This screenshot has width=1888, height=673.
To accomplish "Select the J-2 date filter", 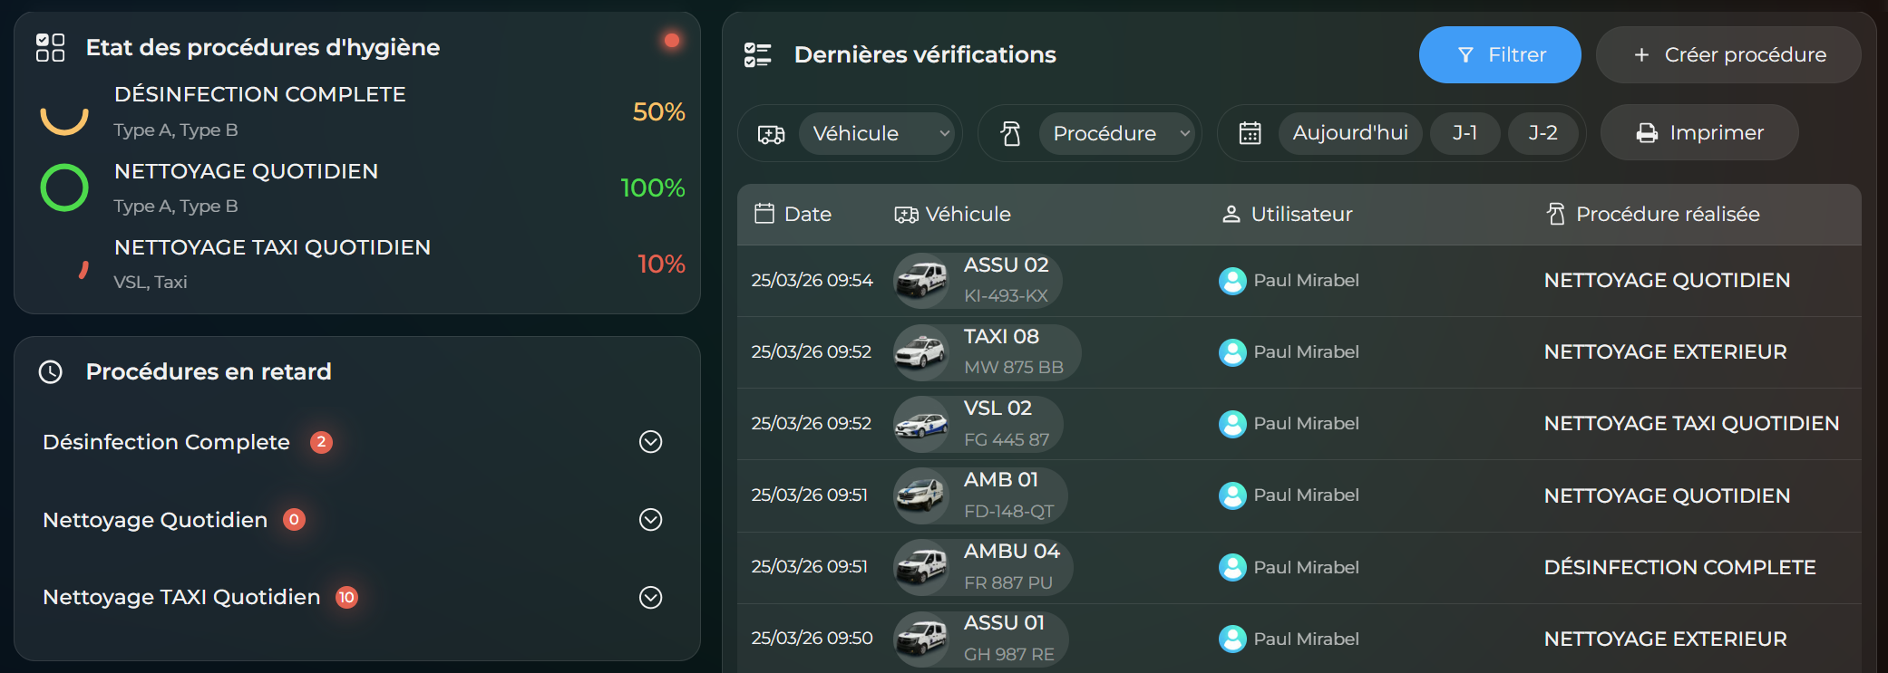I will (x=1543, y=133).
